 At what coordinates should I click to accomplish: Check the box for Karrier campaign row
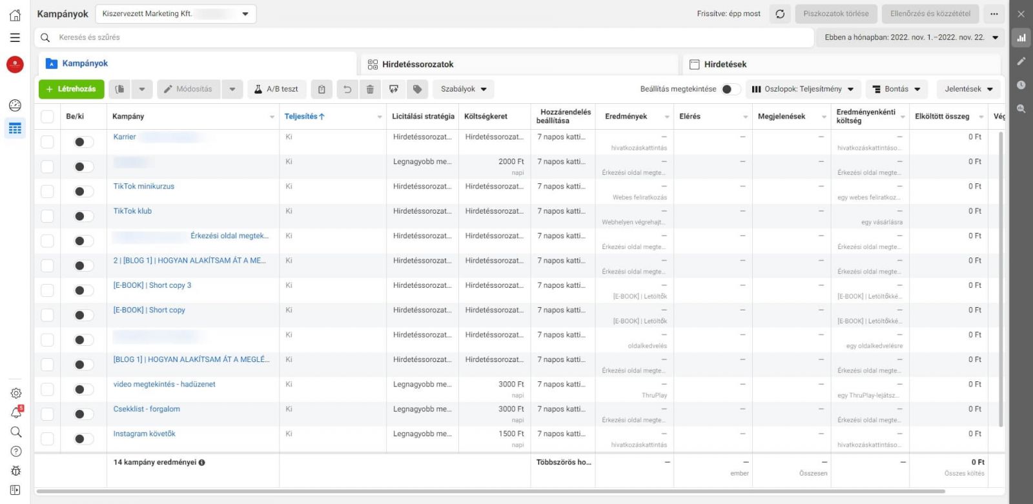coord(47,142)
